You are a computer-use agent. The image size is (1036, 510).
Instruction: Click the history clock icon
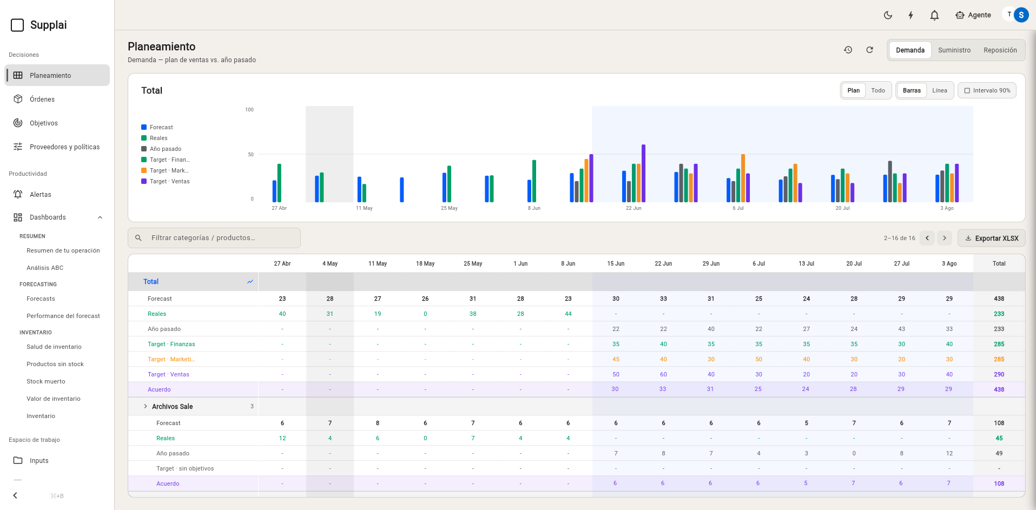click(848, 50)
